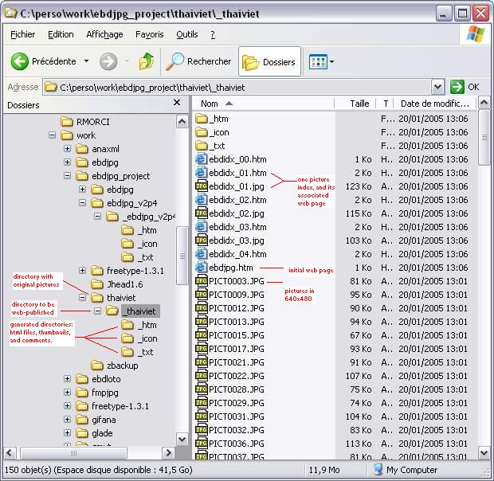Collapse the work tree node
The image size is (494, 481).
click(x=53, y=135)
